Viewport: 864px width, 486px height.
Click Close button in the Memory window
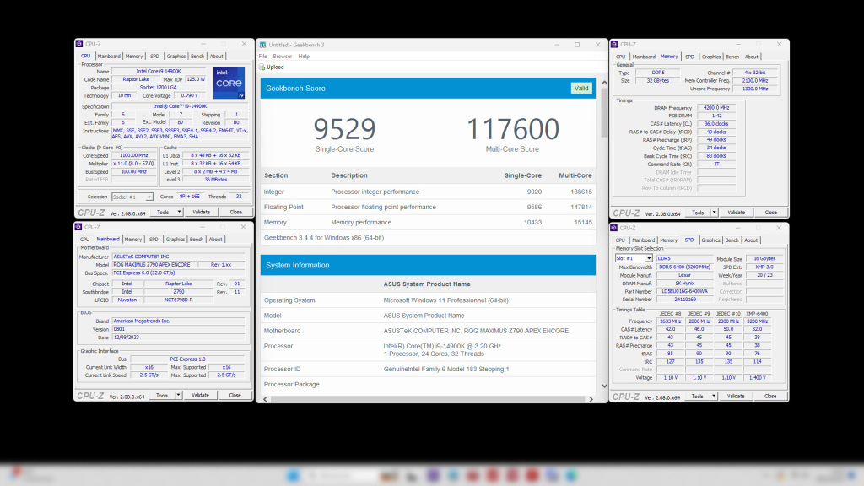(x=771, y=213)
